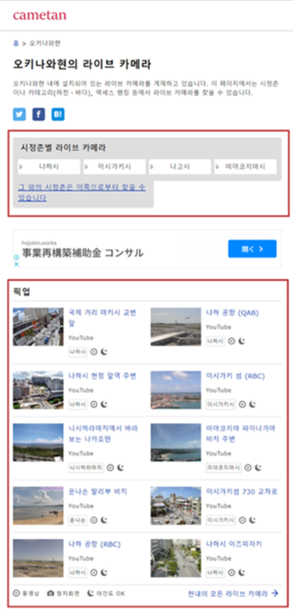
Task: Open 나하시 현청 앞역 주변 camera link
Action: (x=102, y=376)
